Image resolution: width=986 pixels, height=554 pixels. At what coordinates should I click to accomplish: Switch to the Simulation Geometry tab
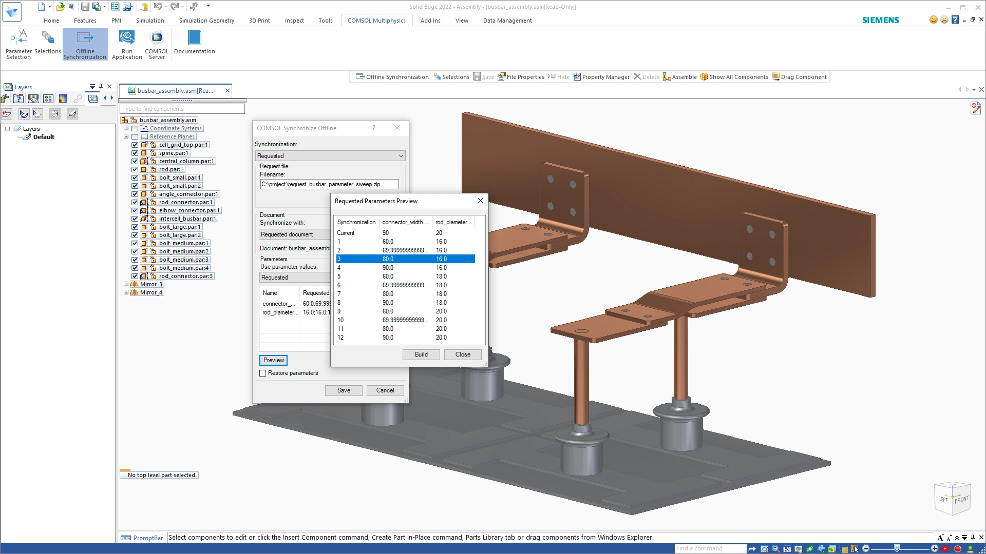tap(206, 21)
